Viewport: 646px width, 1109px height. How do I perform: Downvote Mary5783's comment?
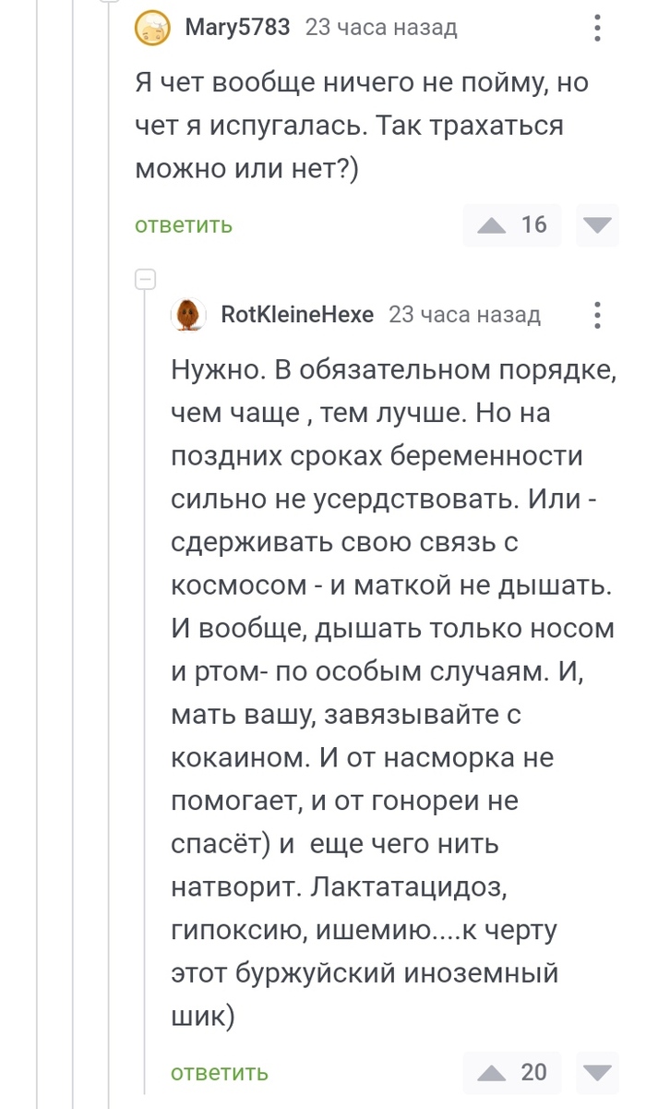pos(597,224)
